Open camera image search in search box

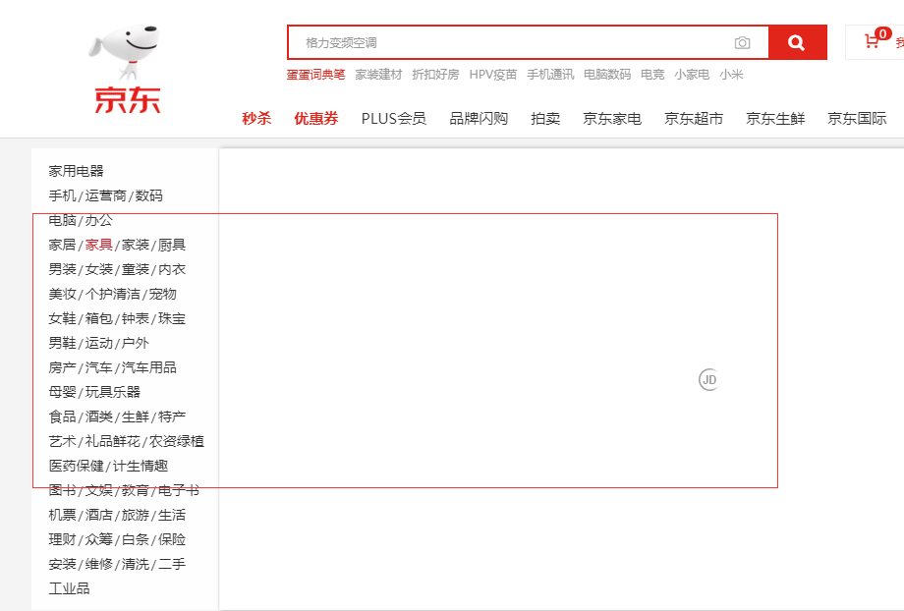pyautogui.click(x=742, y=42)
